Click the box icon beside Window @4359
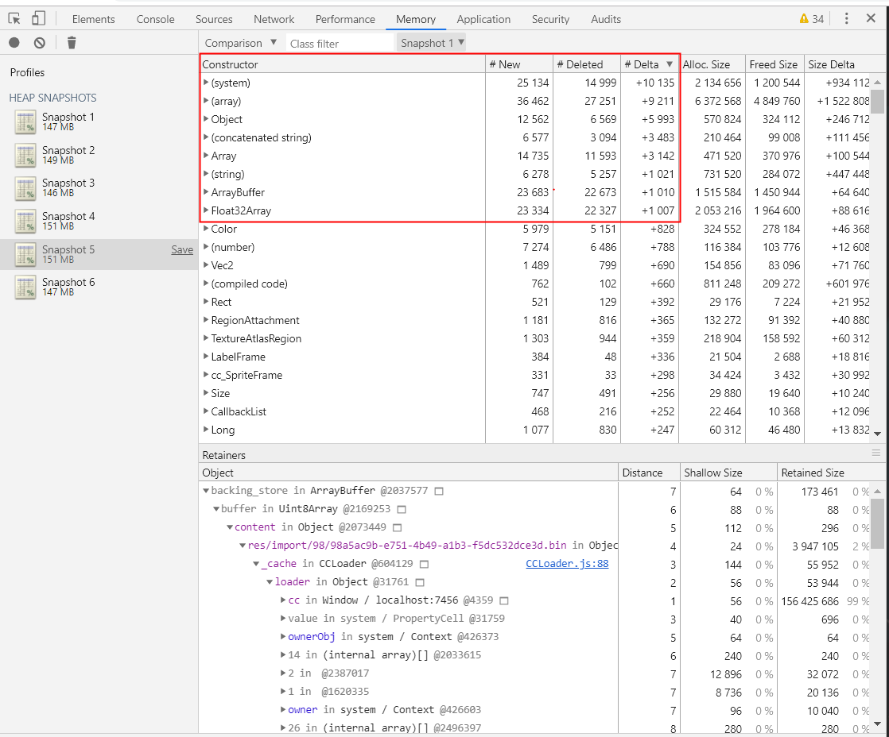Viewport: 889px width, 737px height. (504, 600)
